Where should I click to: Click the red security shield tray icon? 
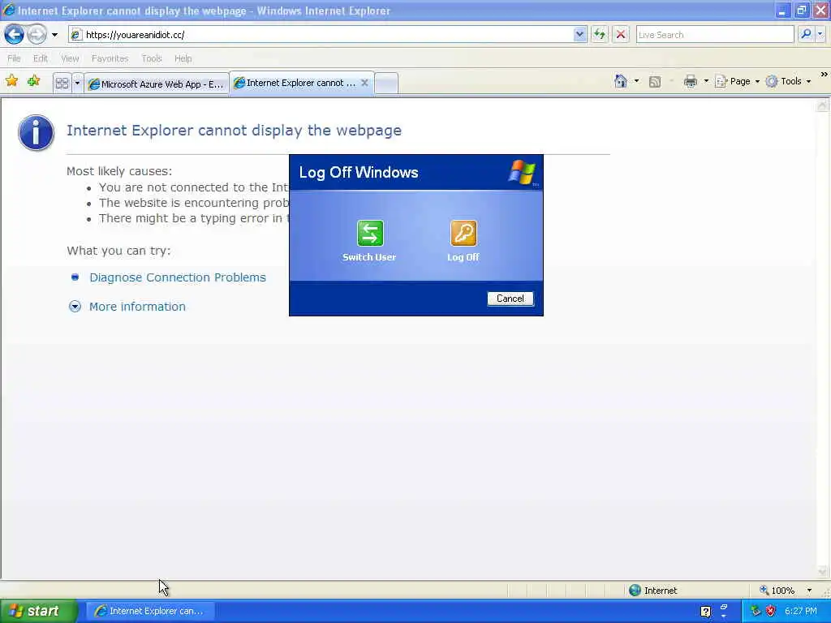click(771, 612)
